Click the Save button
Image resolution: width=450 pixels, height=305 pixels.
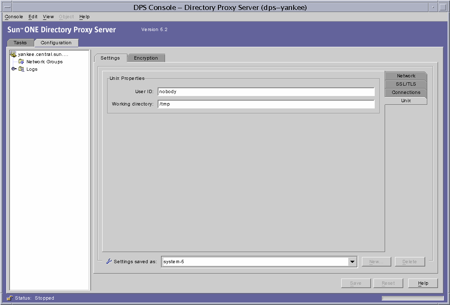(x=356, y=283)
